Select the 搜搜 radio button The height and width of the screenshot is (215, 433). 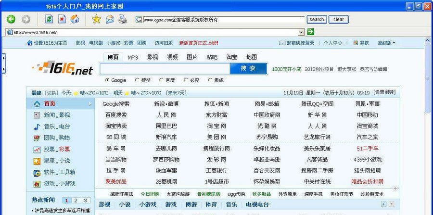pos(137,80)
